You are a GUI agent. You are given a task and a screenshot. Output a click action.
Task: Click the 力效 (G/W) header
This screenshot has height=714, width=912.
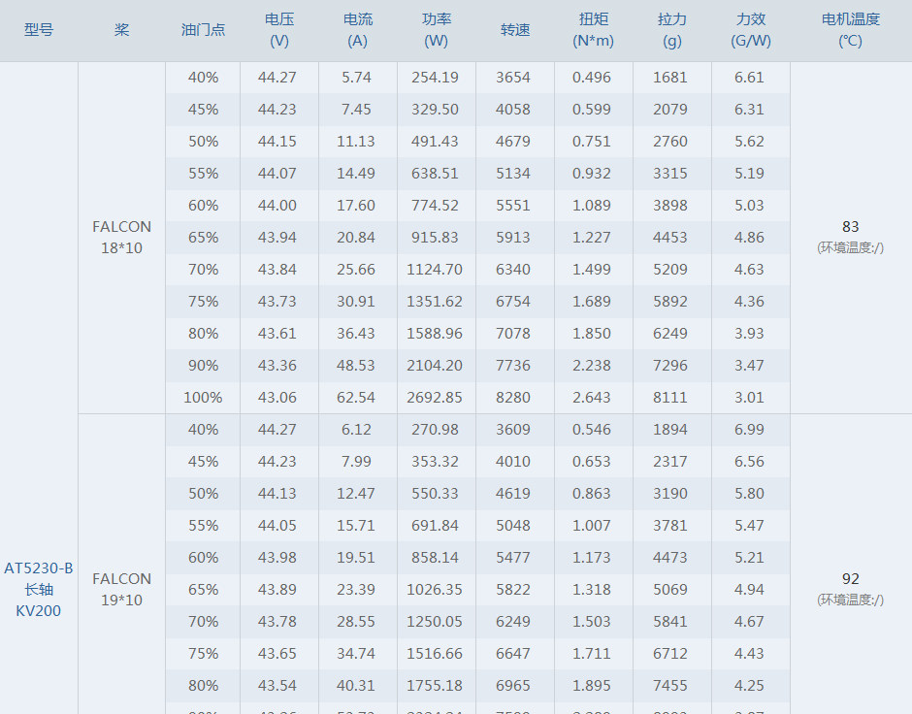tap(750, 30)
